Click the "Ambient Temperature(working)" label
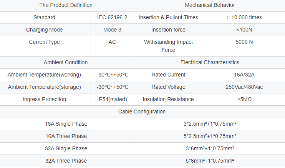Screen dimensions: 285x168 pos(44,75)
